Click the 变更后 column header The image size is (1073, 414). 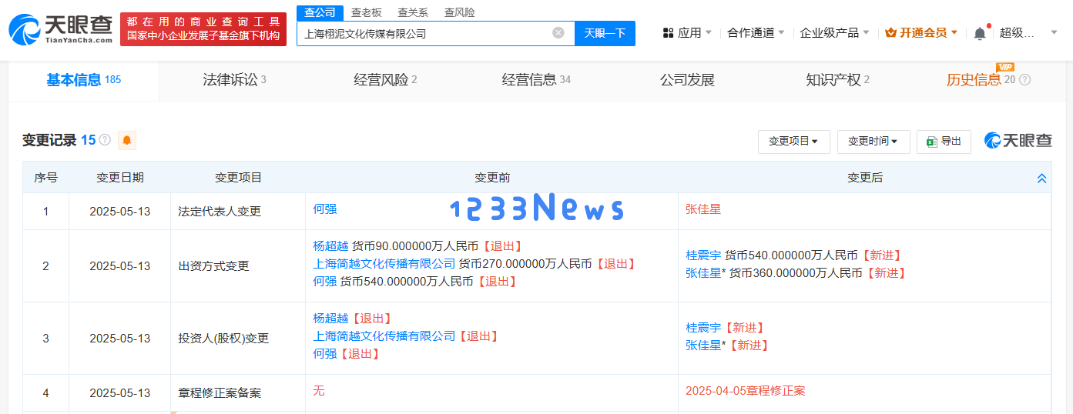(865, 178)
